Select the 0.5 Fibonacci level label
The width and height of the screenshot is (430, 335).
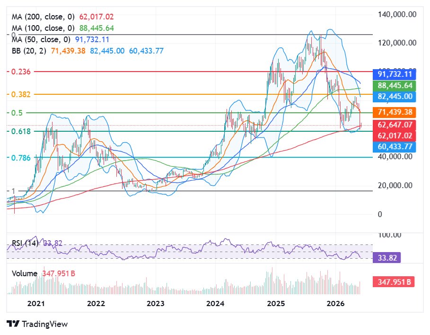point(17,113)
